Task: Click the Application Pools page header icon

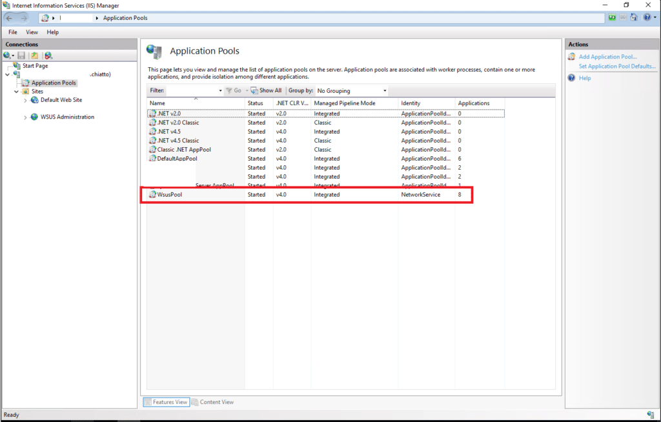Action: tap(154, 51)
